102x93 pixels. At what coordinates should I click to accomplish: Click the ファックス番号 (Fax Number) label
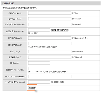click(x=15, y=82)
